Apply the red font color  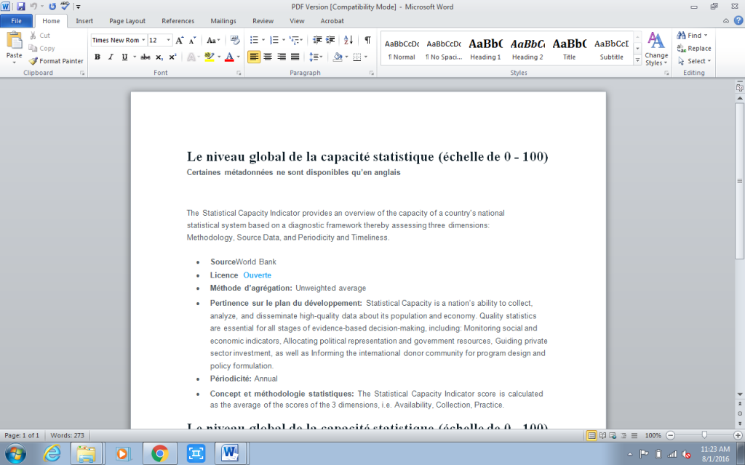229,57
